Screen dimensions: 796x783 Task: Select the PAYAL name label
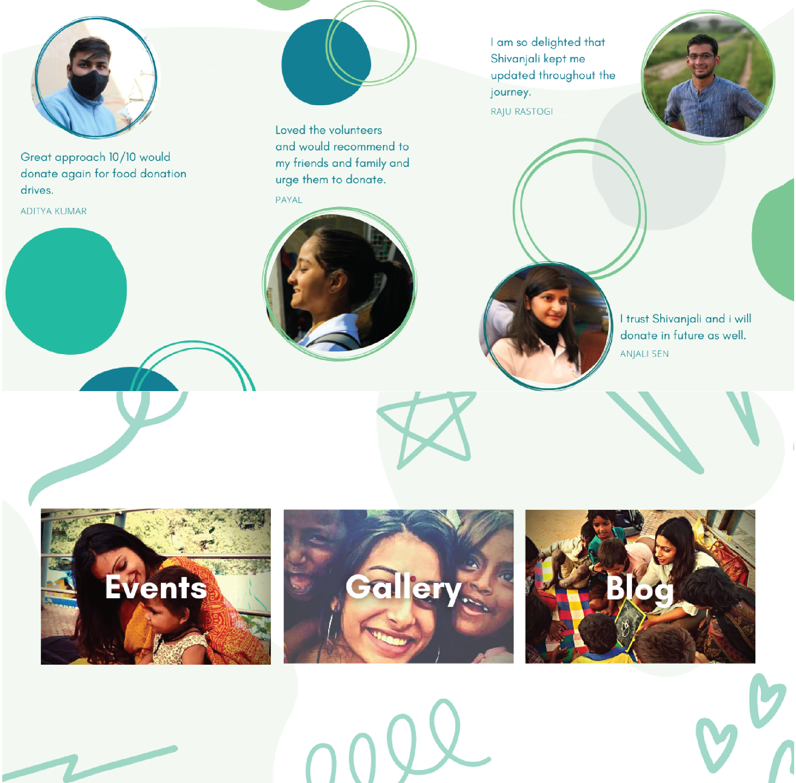[x=289, y=200]
